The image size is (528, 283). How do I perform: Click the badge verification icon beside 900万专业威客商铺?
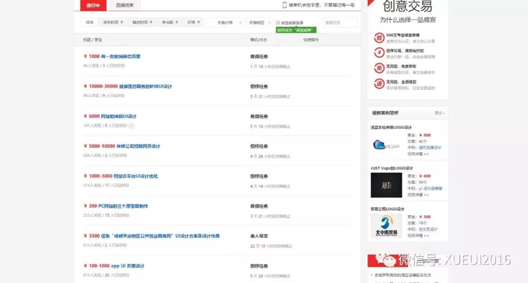tap(379, 38)
